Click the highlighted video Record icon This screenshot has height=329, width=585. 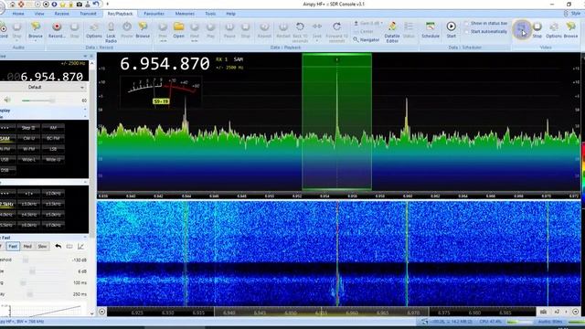[x=522, y=29]
